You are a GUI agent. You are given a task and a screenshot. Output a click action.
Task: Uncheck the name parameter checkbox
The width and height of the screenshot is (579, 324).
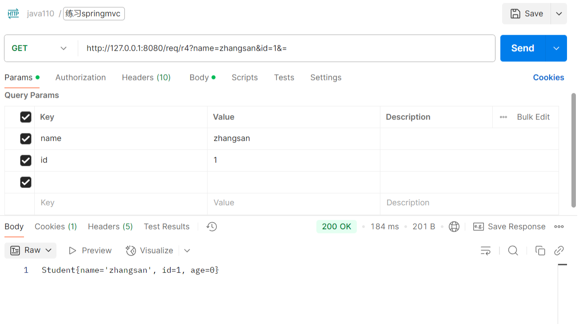[26, 139]
